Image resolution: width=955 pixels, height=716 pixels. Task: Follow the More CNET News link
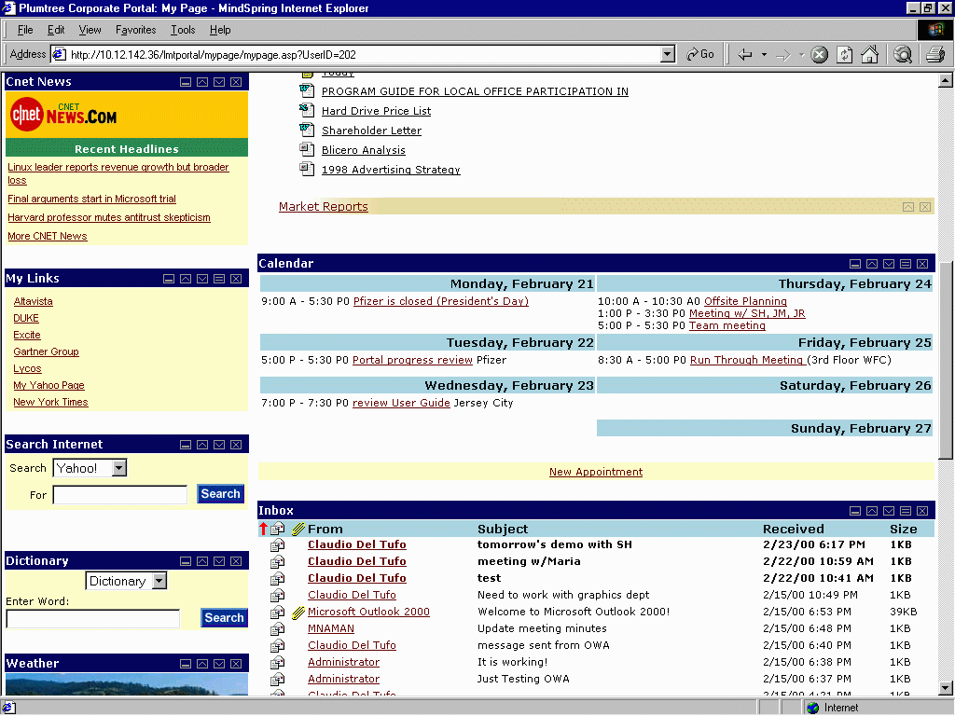[48, 236]
